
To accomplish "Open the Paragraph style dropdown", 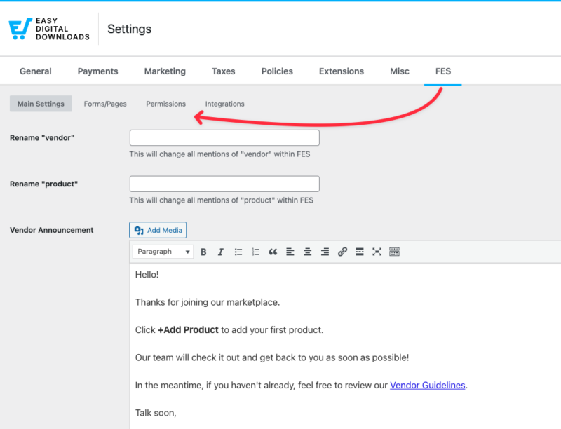I will (162, 252).
